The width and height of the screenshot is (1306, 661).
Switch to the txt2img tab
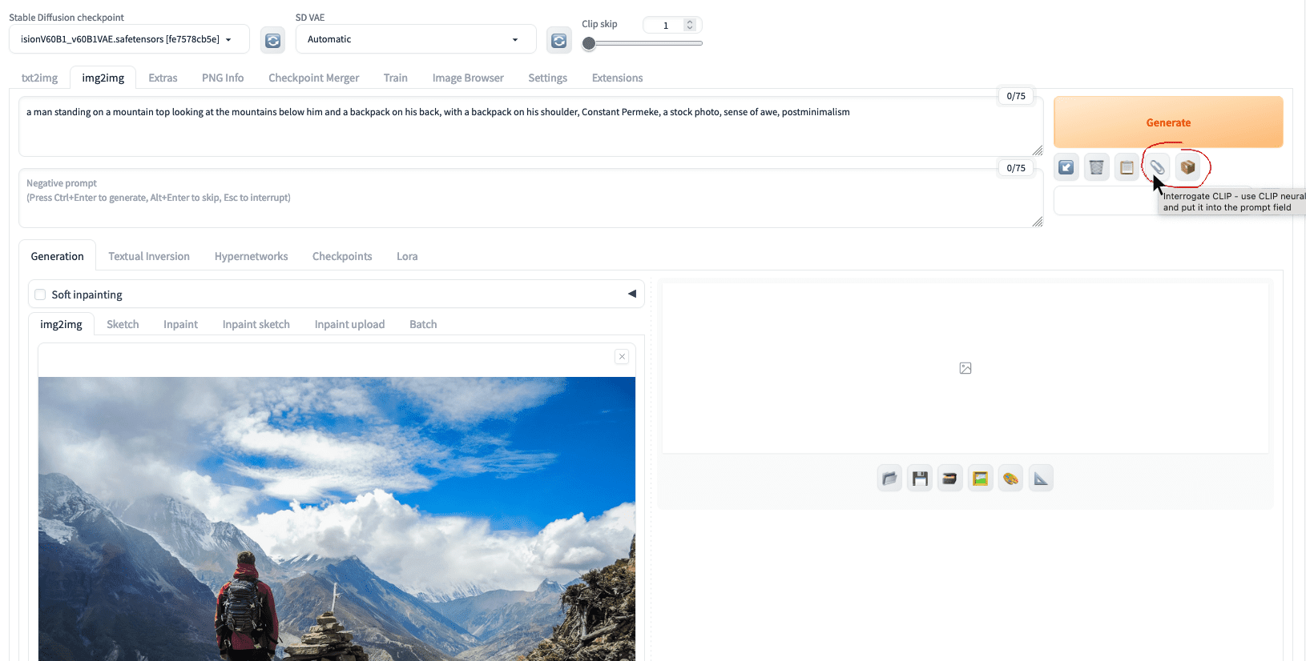(39, 78)
